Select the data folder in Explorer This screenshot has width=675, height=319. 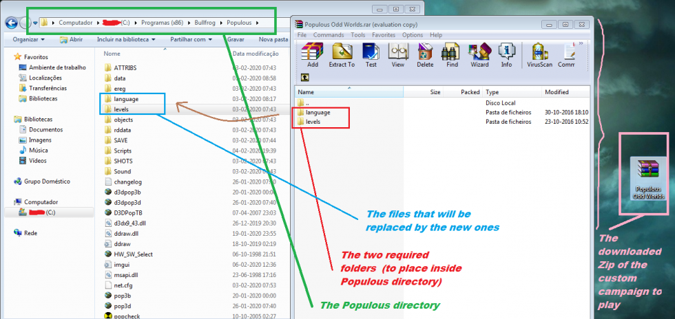[x=115, y=78]
